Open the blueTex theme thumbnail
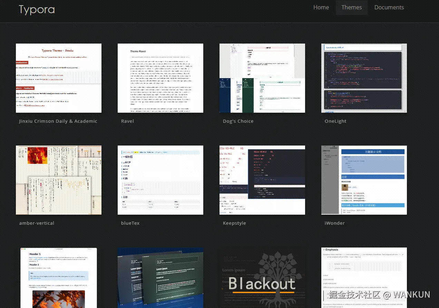439x308 pixels. (x=160, y=180)
